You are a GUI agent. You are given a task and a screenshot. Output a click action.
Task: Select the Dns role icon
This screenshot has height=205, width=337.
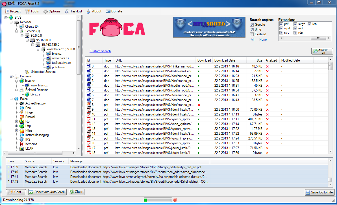coord(22,108)
